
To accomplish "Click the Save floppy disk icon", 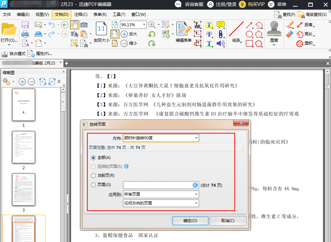I will tap(25, 25).
